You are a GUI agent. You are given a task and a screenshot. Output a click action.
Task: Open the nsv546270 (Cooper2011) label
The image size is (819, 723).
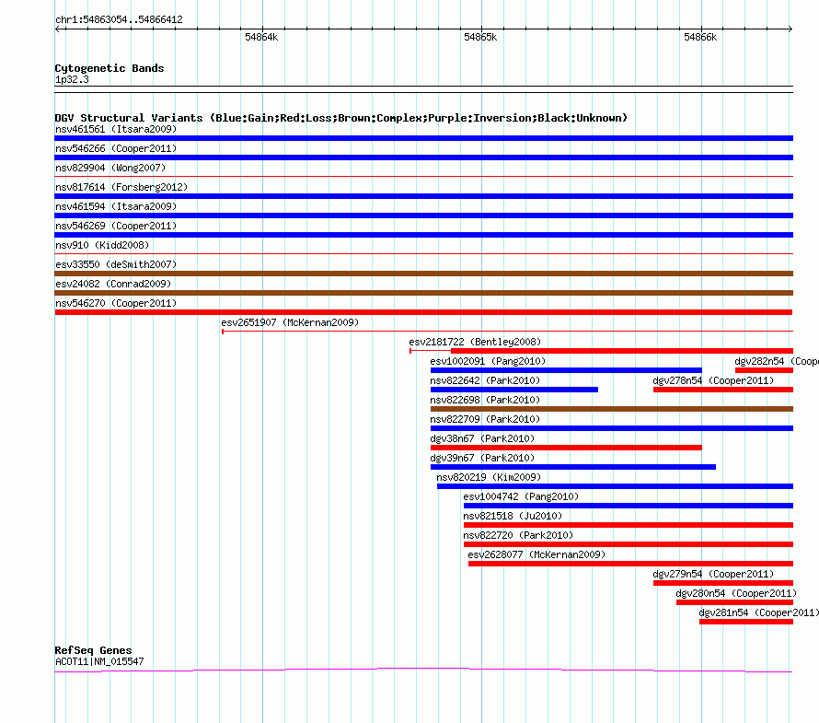click(x=116, y=303)
